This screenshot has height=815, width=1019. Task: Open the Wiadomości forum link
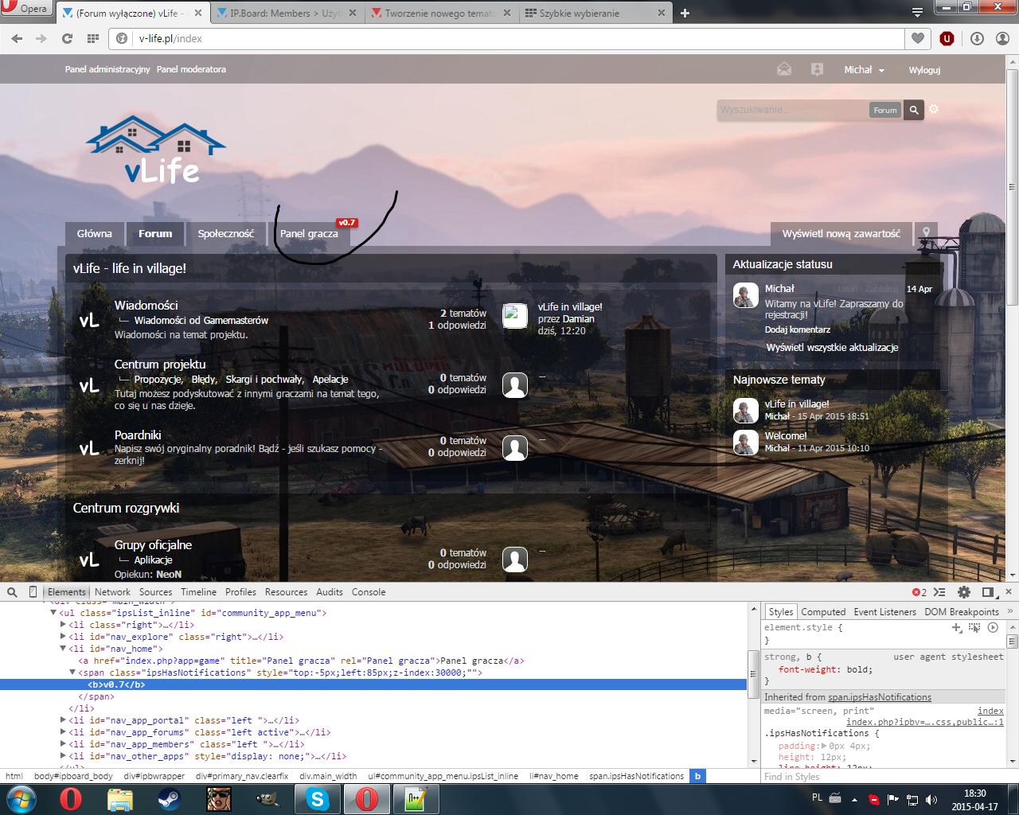(146, 305)
